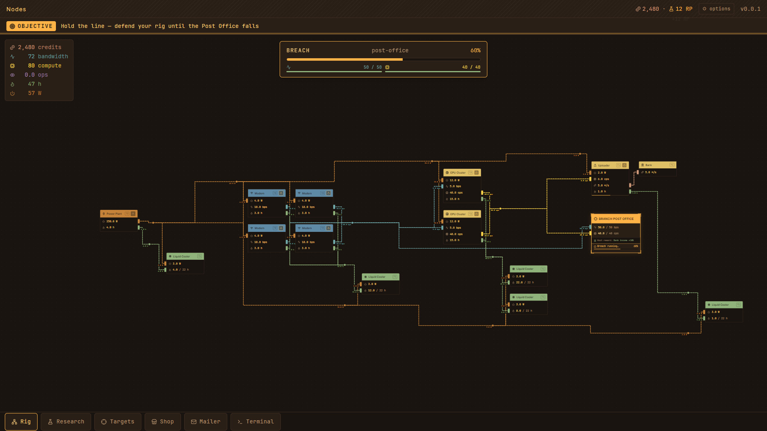Go to the Shop tab
This screenshot has width=767, height=431.
coord(163,422)
